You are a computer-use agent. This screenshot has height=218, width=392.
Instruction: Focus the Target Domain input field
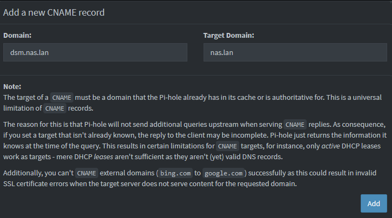tap(295, 52)
